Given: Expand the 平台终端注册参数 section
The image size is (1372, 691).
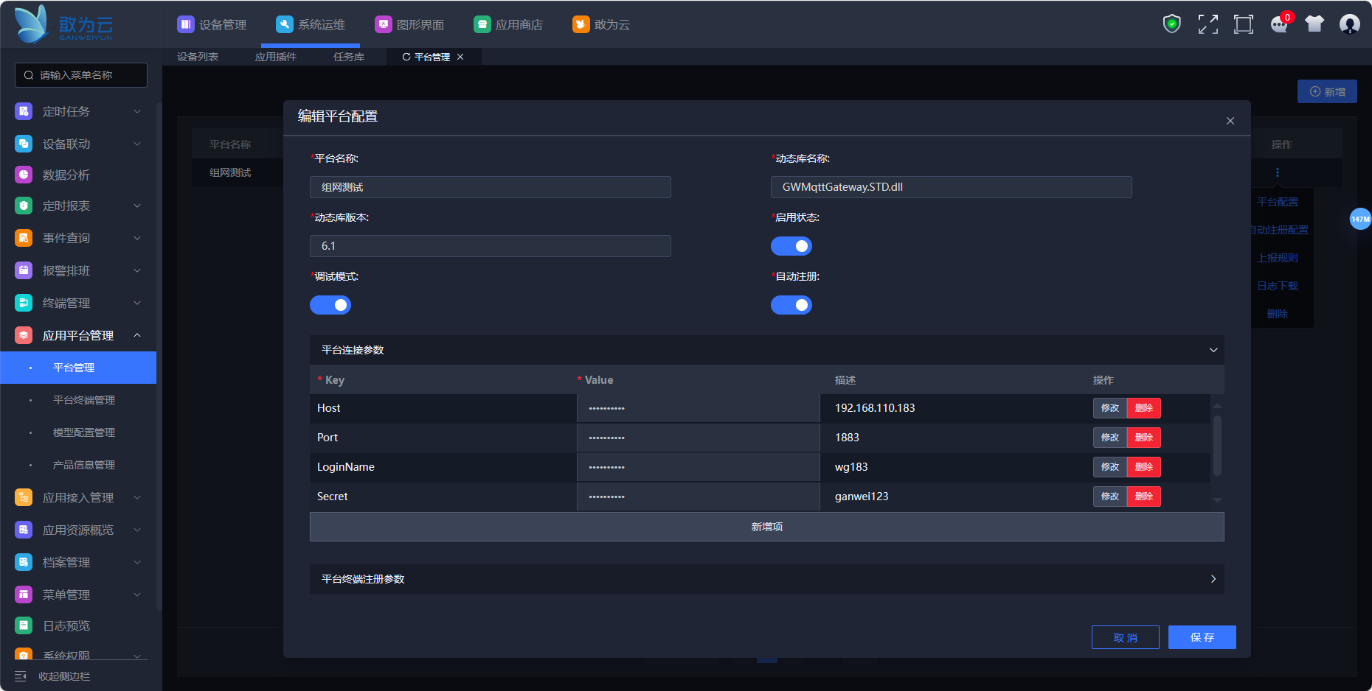Looking at the screenshot, I should click(x=1213, y=579).
